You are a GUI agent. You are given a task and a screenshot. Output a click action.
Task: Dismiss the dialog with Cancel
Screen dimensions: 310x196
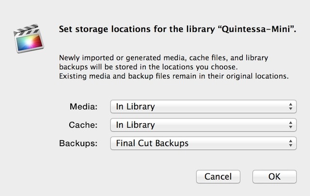point(218,177)
